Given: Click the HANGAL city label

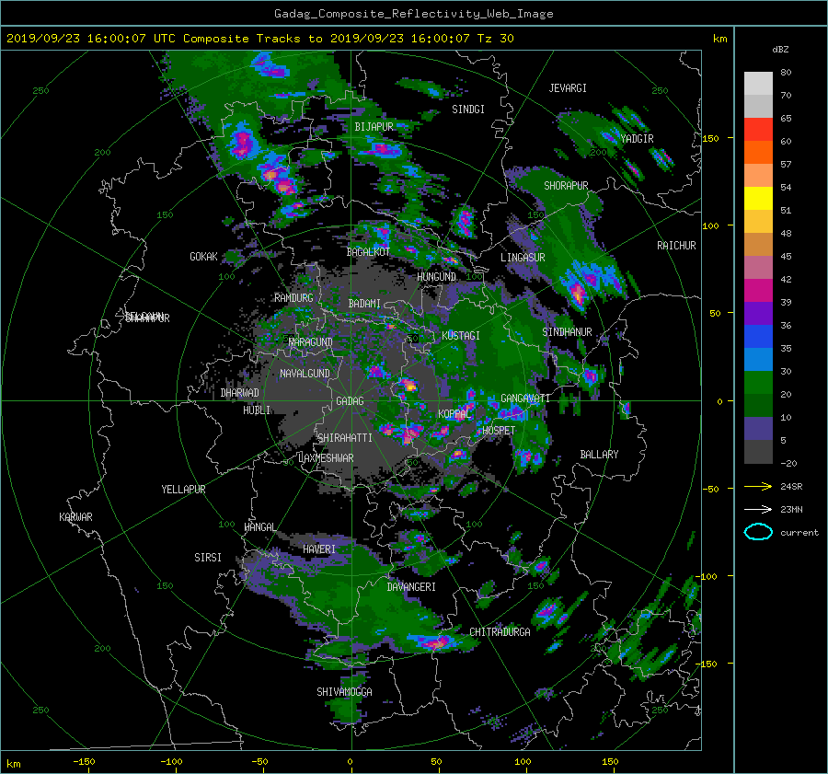Looking at the screenshot, I should 259,527.
